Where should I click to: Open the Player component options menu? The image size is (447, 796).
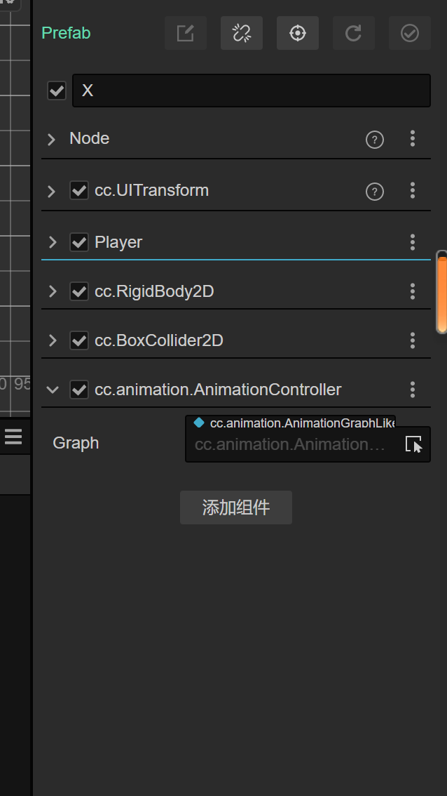click(413, 242)
